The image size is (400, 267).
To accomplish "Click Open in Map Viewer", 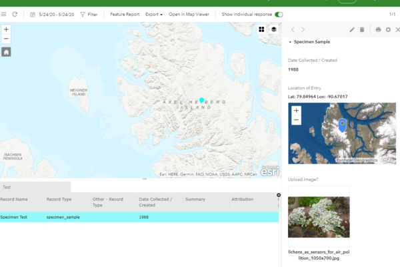I will 189,14.
